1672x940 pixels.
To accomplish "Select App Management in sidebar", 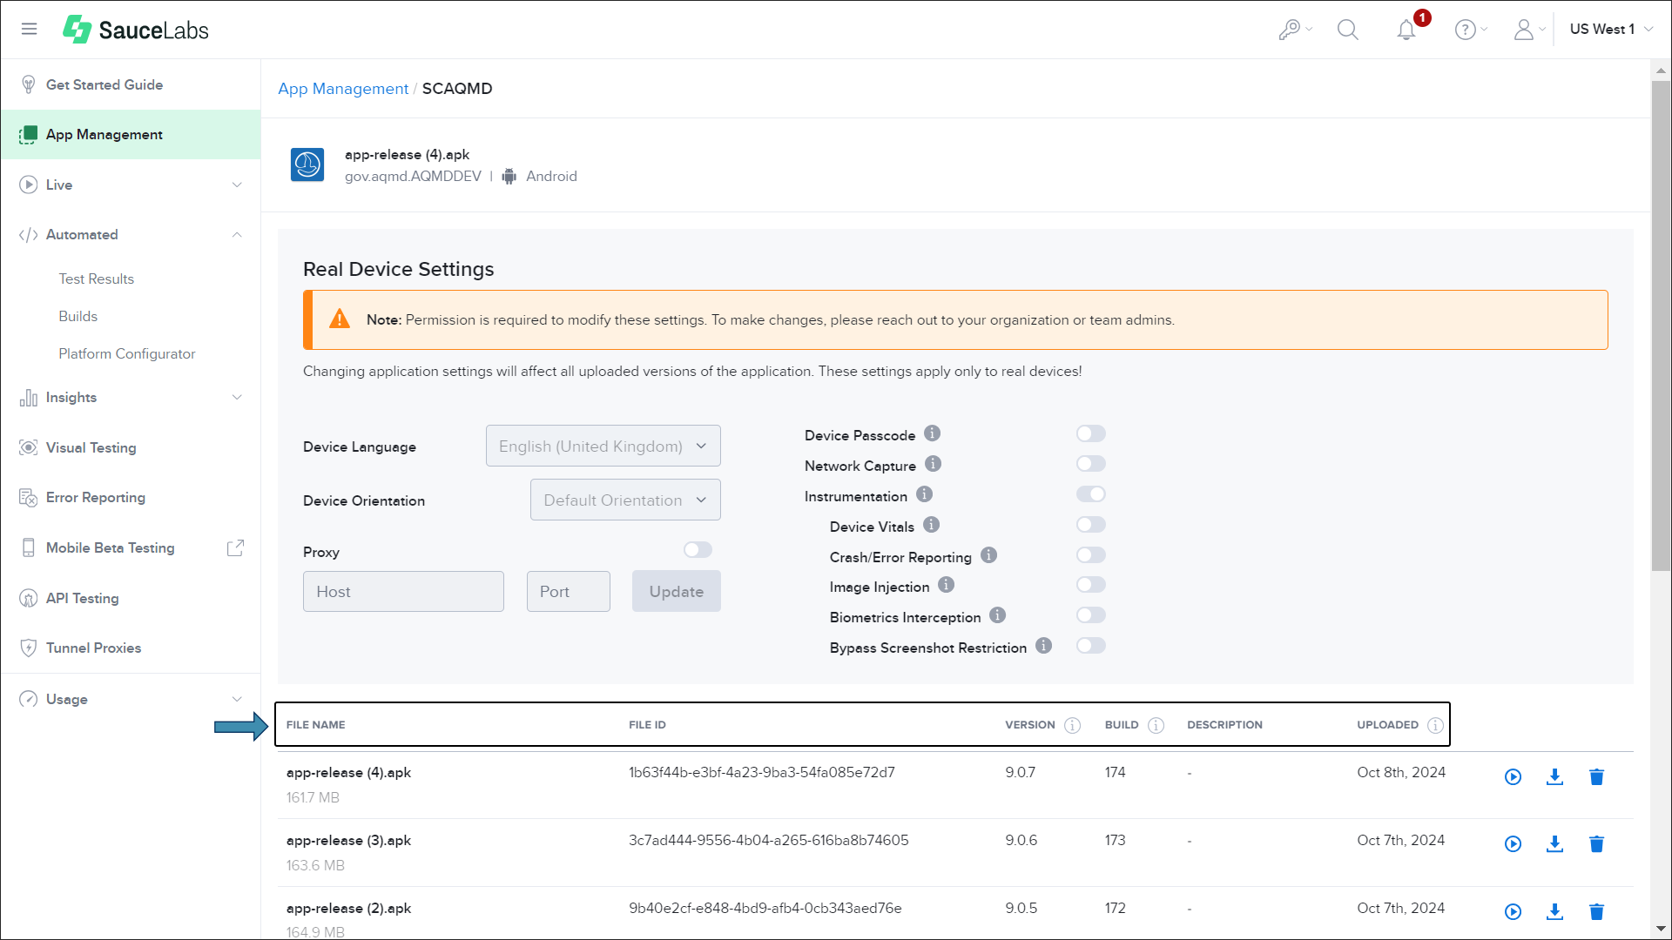I will pos(131,135).
